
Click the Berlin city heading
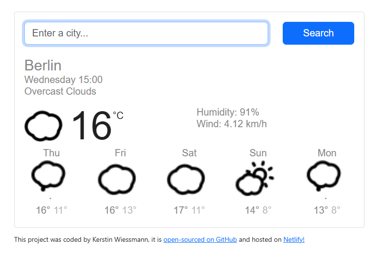tap(43, 66)
